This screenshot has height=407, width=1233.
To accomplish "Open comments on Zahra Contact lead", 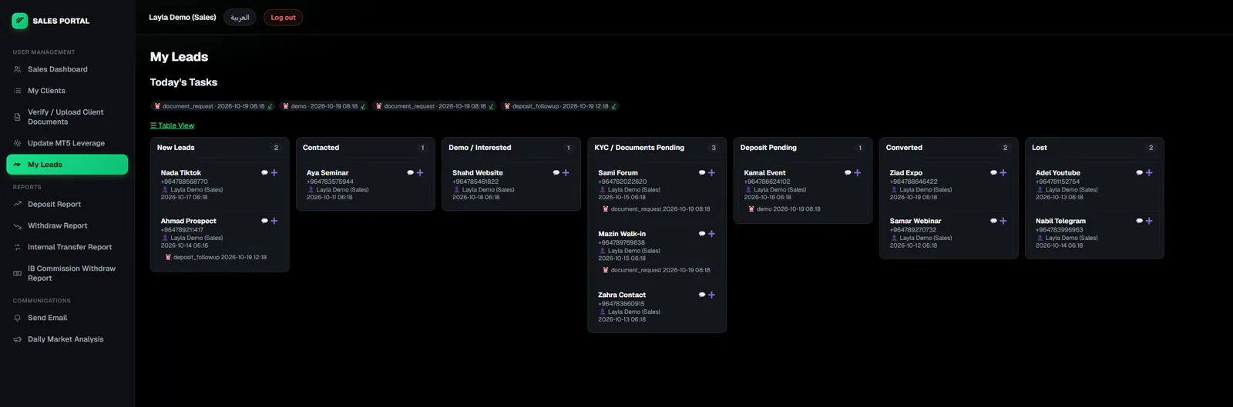I will tap(702, 295).
